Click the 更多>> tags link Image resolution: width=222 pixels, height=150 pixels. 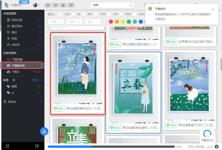click(x=37, y=80)
